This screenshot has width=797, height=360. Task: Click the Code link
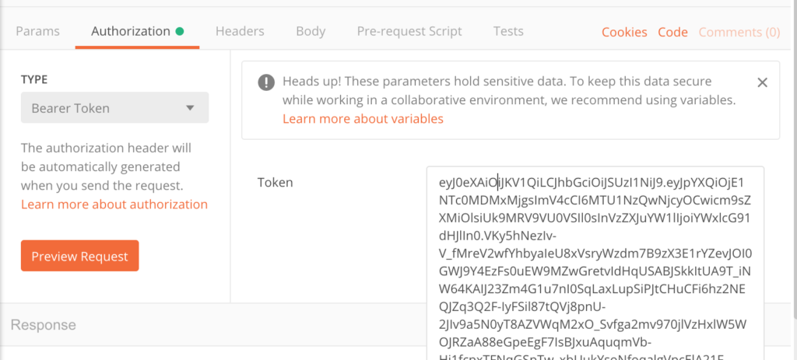[x=672, y=33]
